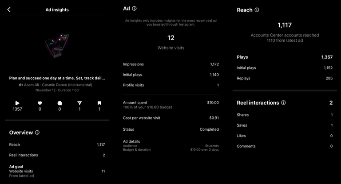Image resolution: width=341 pixels, height=184 pixels.
Task: Click the saves bookmark icon
Action: [99, 103]
